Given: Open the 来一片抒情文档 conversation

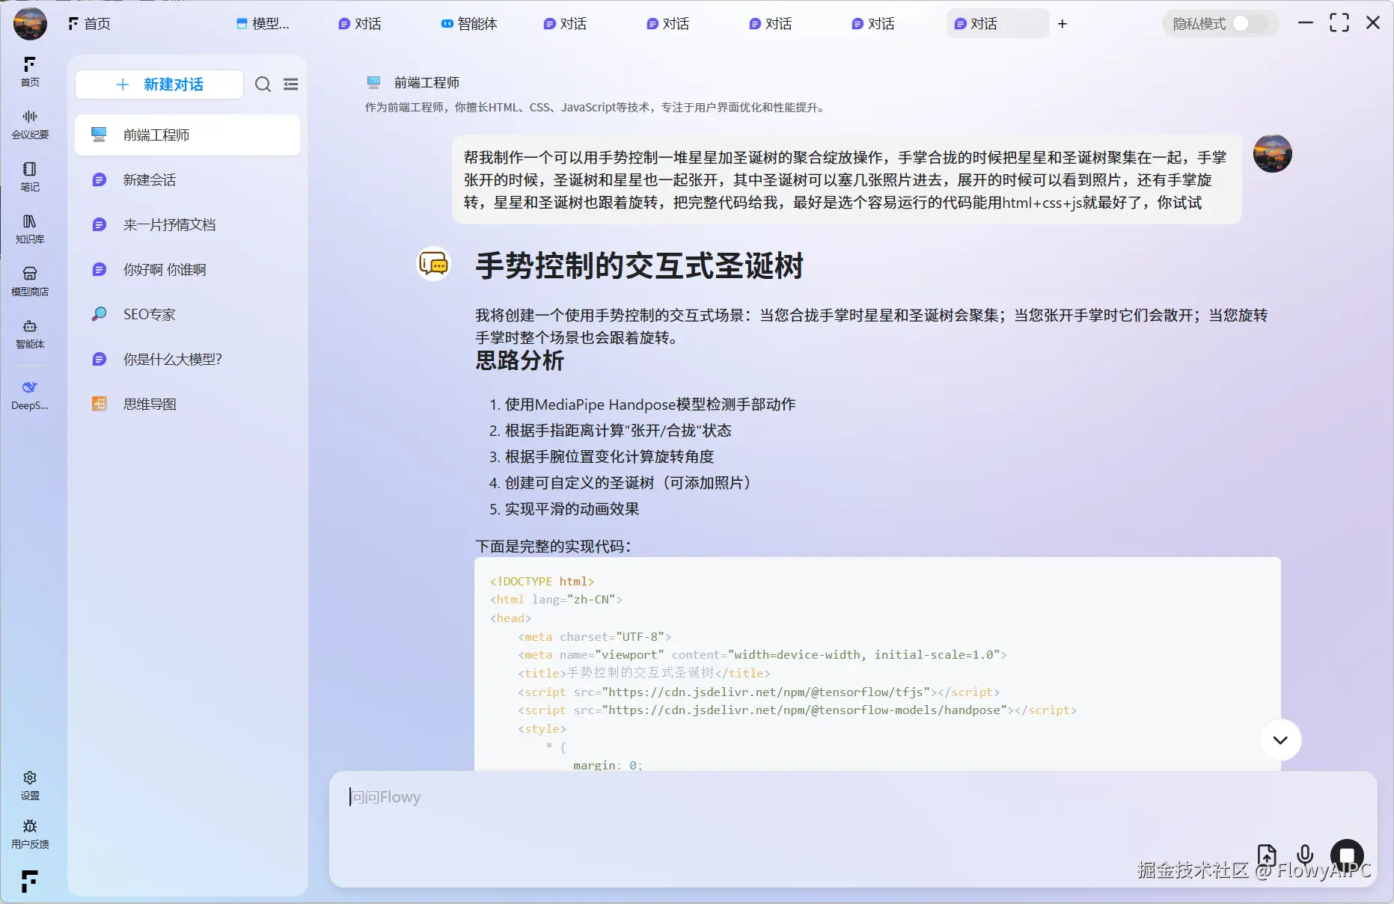Looking at the screenshot, I should pyautogui.click(x=187, y=225).
